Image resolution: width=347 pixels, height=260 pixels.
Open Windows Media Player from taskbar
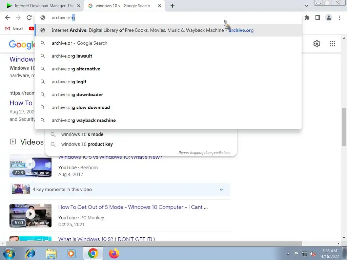pyautogui.click(x=72, y=253)
